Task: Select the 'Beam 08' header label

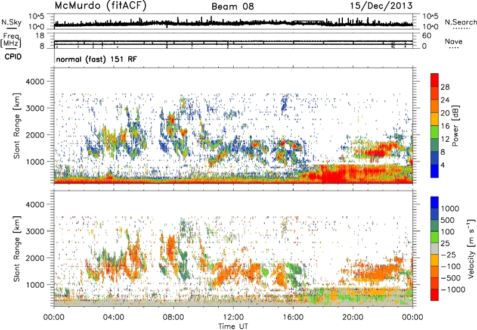Action: click(x=233, y=7)
